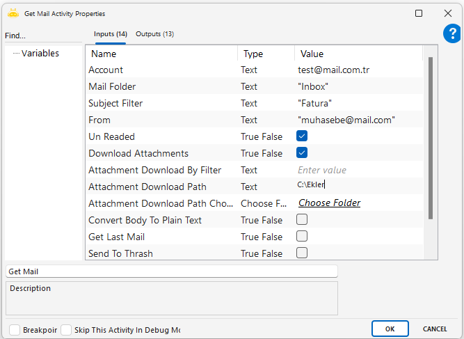Check the Get Last Mail option

(302, 237)
